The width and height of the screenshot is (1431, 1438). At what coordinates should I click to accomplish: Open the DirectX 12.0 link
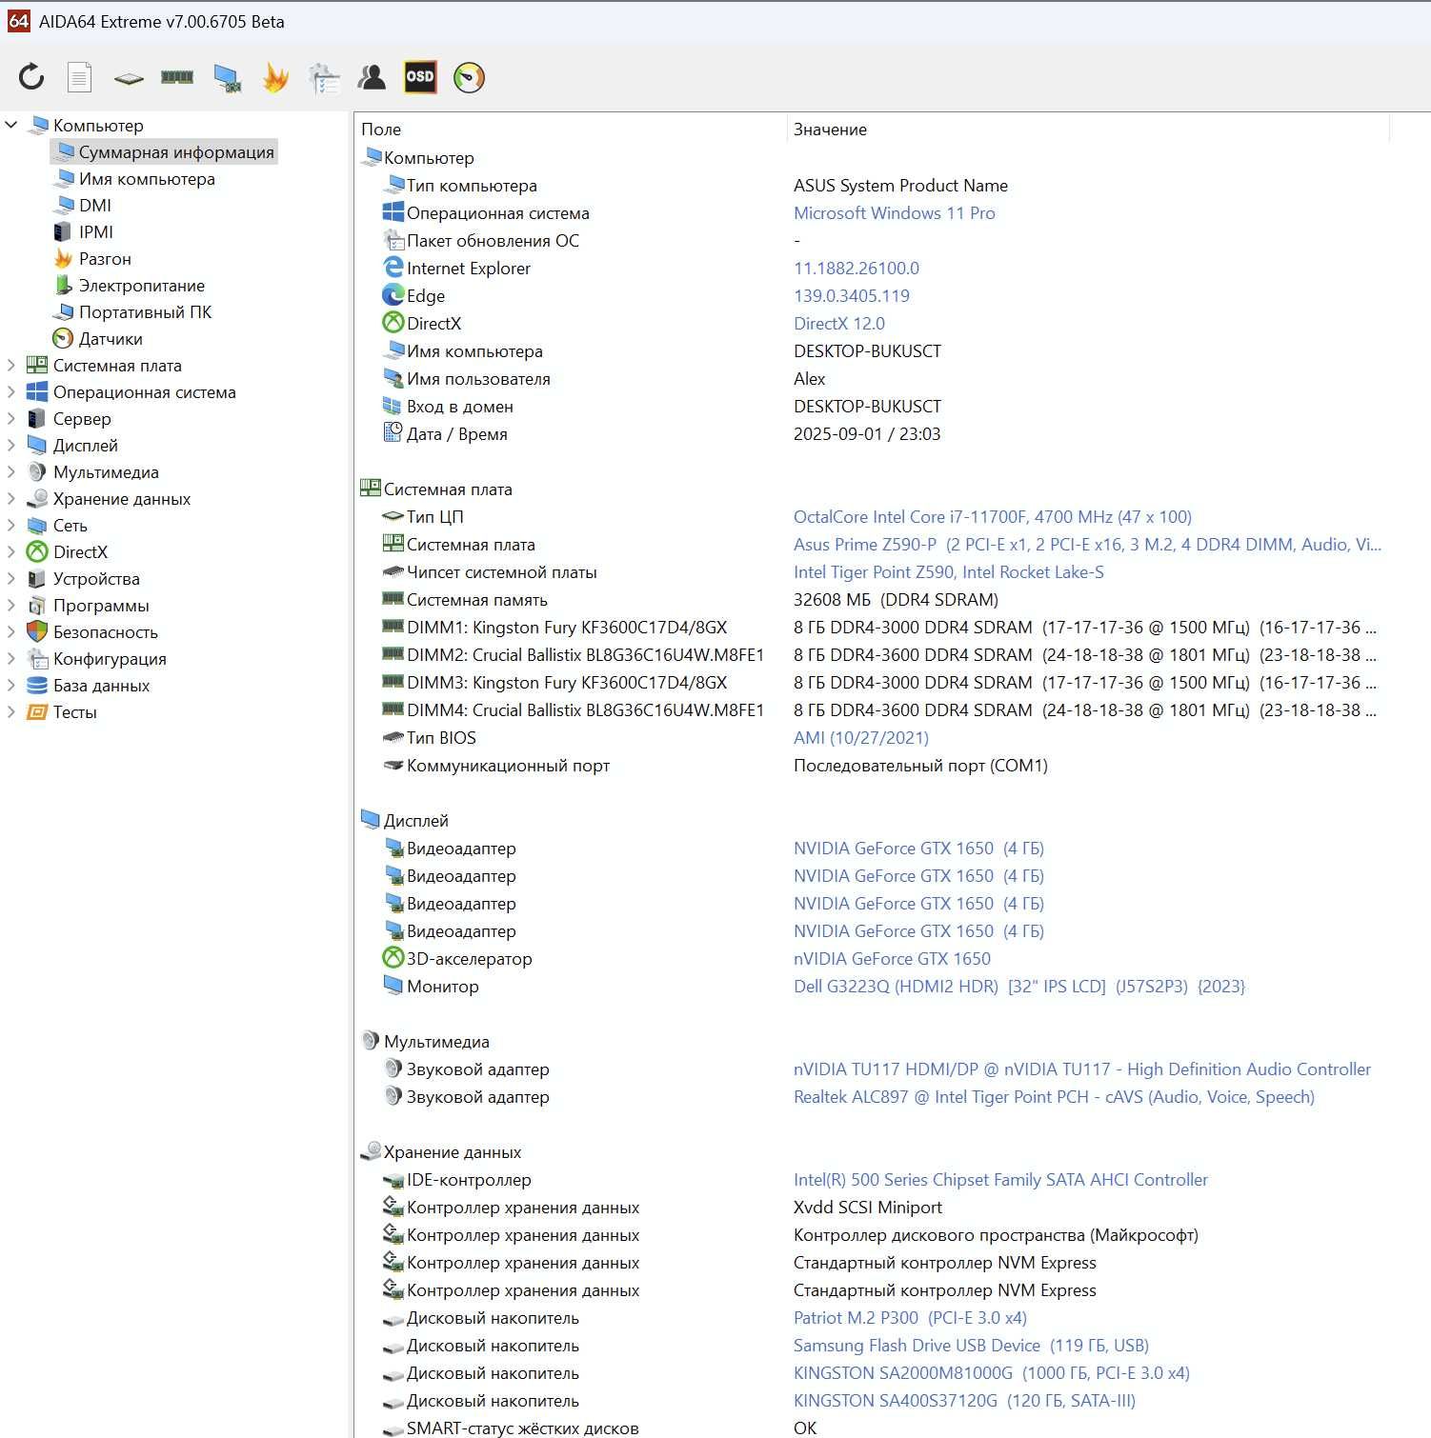pyautogui.click(x=839, y=323)
